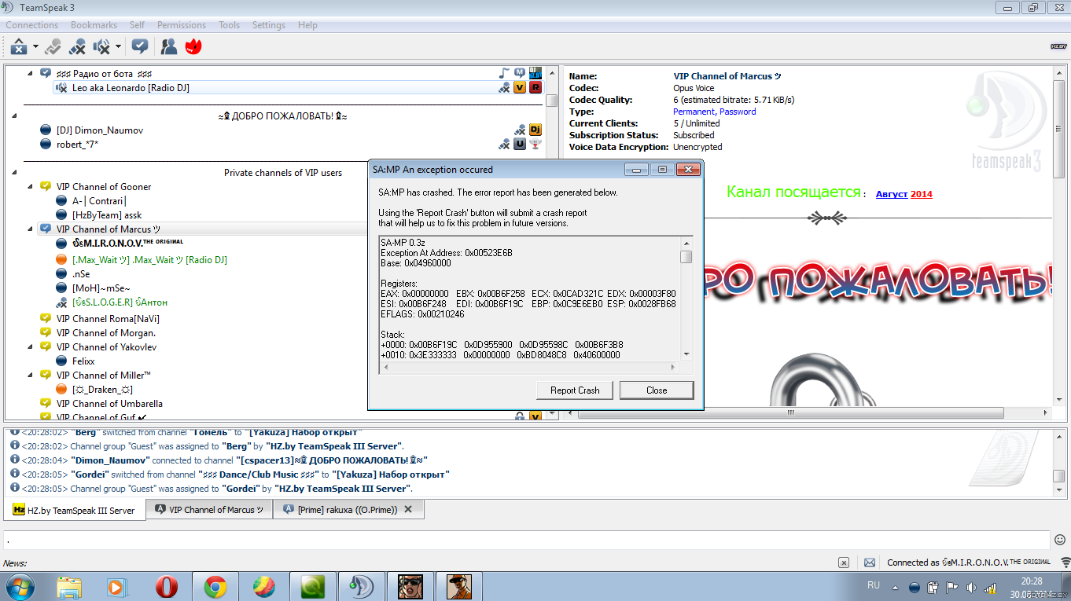
Task: Open the Bookmarks menu
Action: [x=94, y=25]
